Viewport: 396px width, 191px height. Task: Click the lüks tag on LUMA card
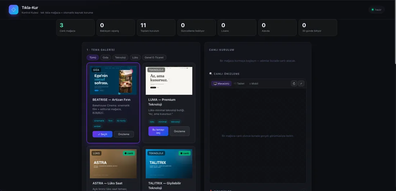click(x=152, y=121)
